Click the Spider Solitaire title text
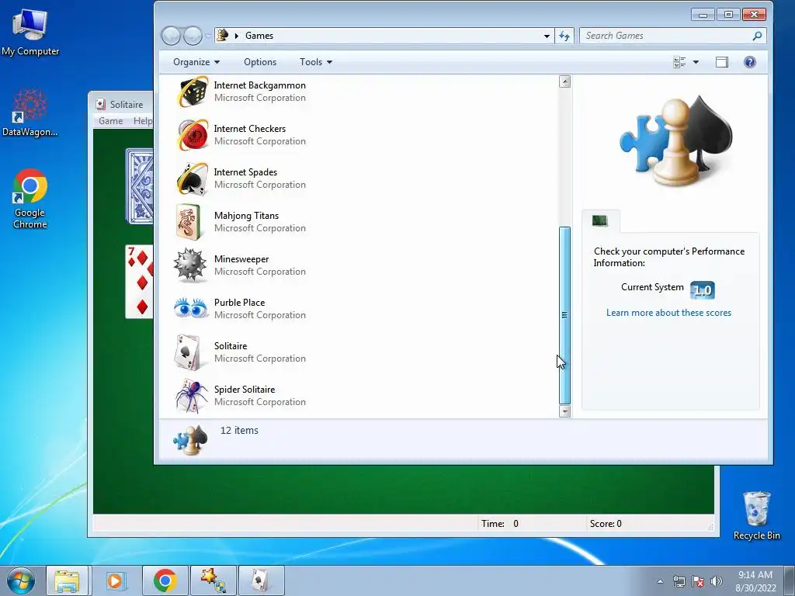The height and width of the screenshot is (596, 795). [245, 390]
